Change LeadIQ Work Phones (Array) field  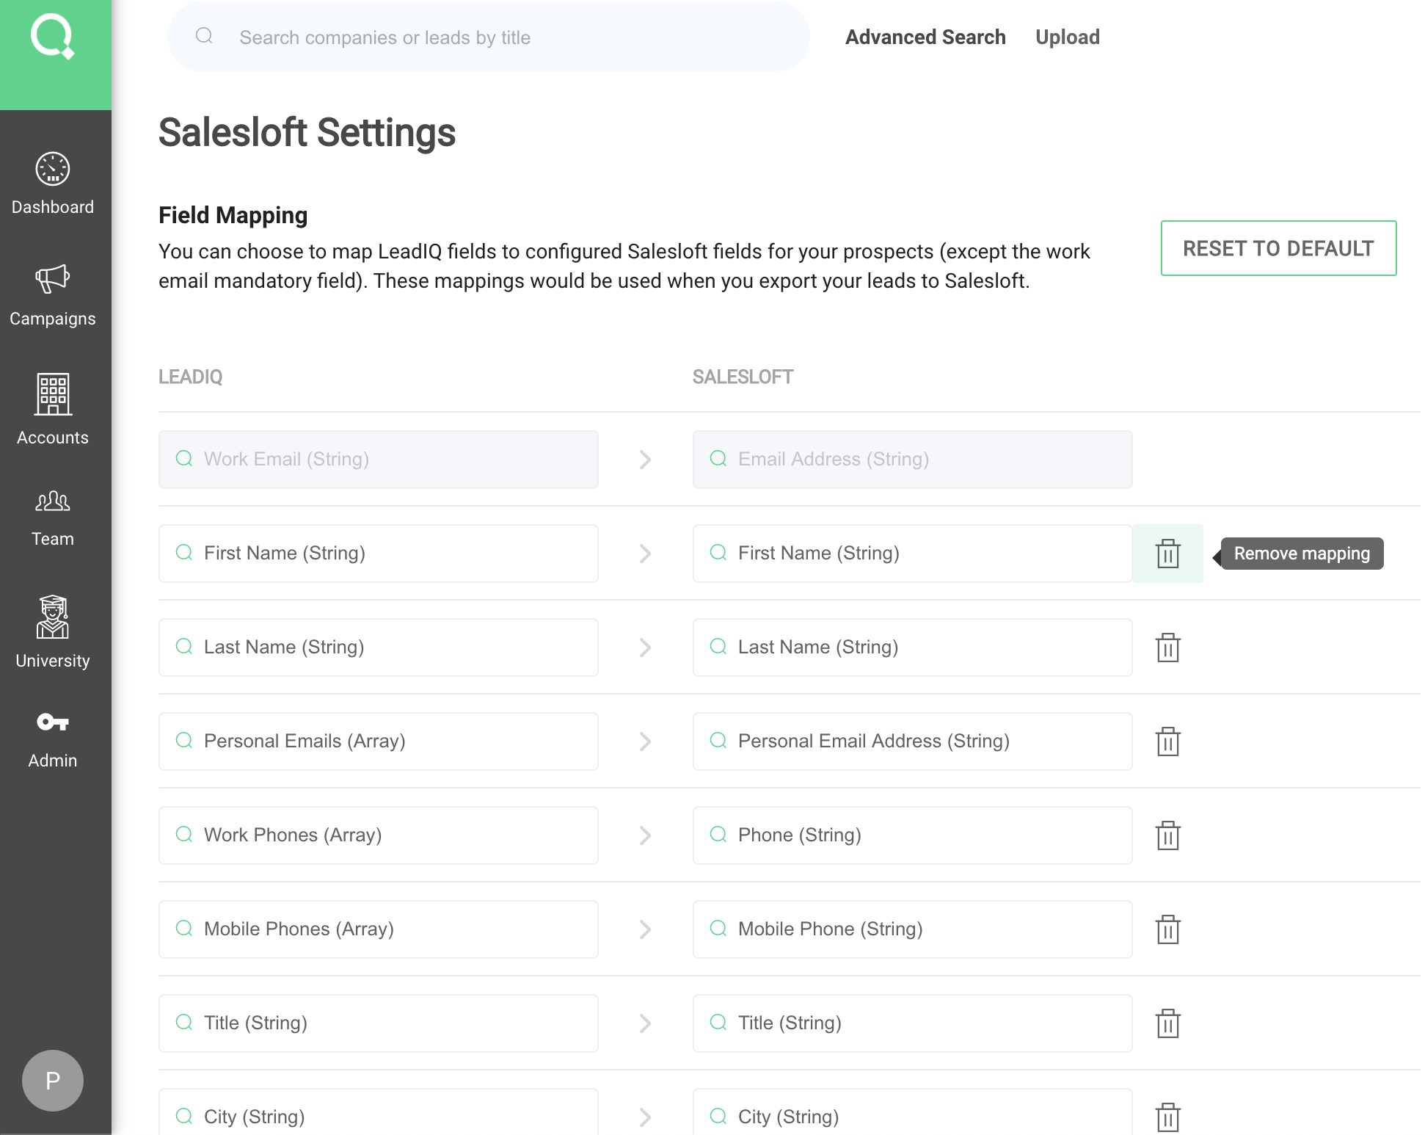pos(379,835)
